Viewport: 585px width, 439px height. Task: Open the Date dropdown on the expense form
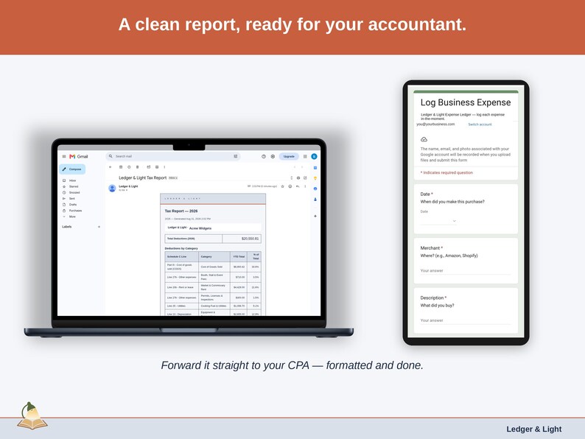[438, 221]
